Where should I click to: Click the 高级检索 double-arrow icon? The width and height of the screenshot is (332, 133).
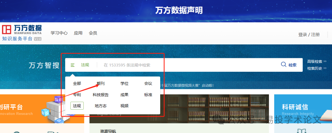pos(325,62)
